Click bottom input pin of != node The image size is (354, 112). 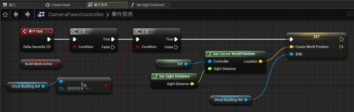tap(61, 89)
